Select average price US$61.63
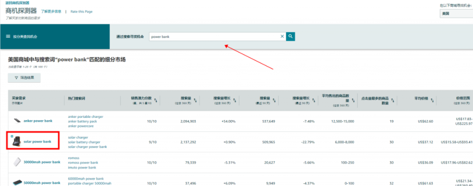Screen dimensions: 473x186 click(x=426, y=183)
